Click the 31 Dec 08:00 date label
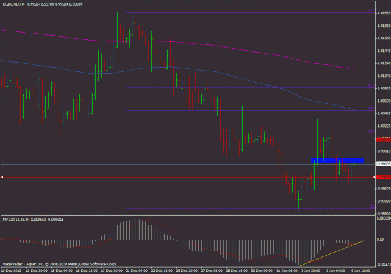 coord(287,270)
